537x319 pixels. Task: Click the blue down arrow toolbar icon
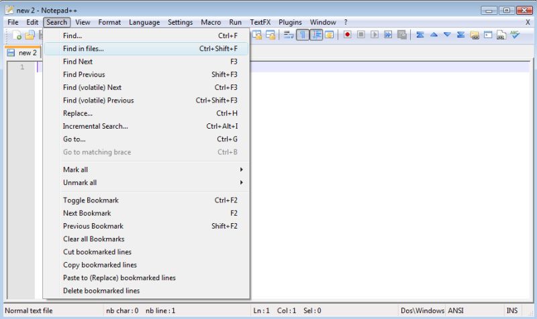tap(447, 35)
